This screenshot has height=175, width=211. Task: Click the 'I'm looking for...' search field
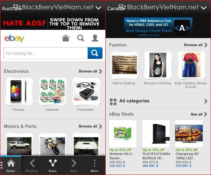point(45,53)
